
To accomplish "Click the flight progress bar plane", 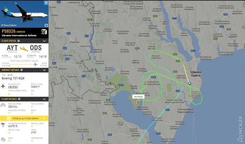I will (x=36, y=64).
